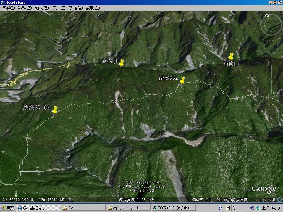The width and height of the screenshot is (283, 212).
Task: Open the 編輯(E) menu
Action: [x=25, y=8]
